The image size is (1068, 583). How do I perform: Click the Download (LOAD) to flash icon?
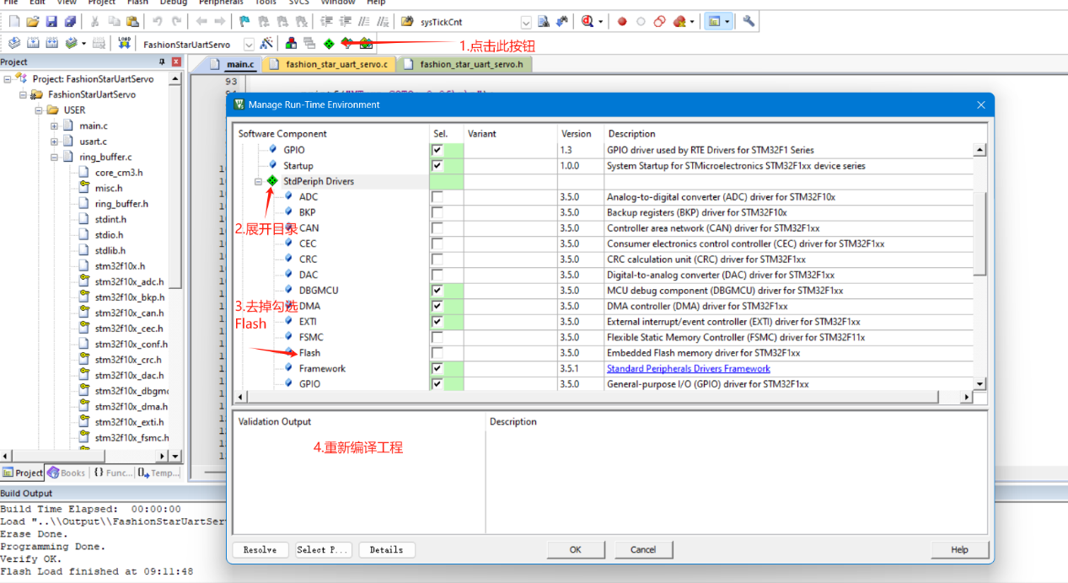[x=124, y=44]
